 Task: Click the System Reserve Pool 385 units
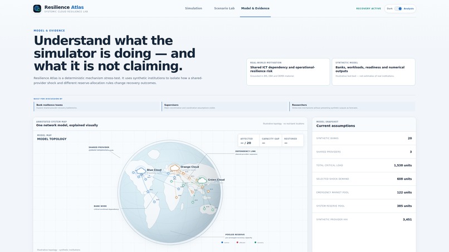click(404, 206)
